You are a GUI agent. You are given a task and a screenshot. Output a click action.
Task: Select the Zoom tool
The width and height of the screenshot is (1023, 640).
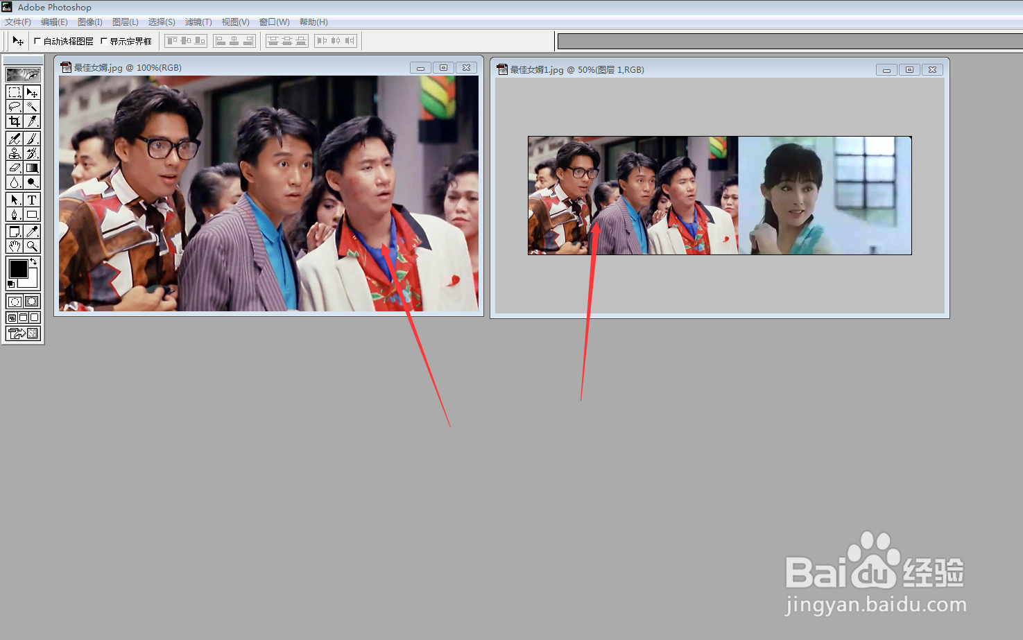point(32,246)
